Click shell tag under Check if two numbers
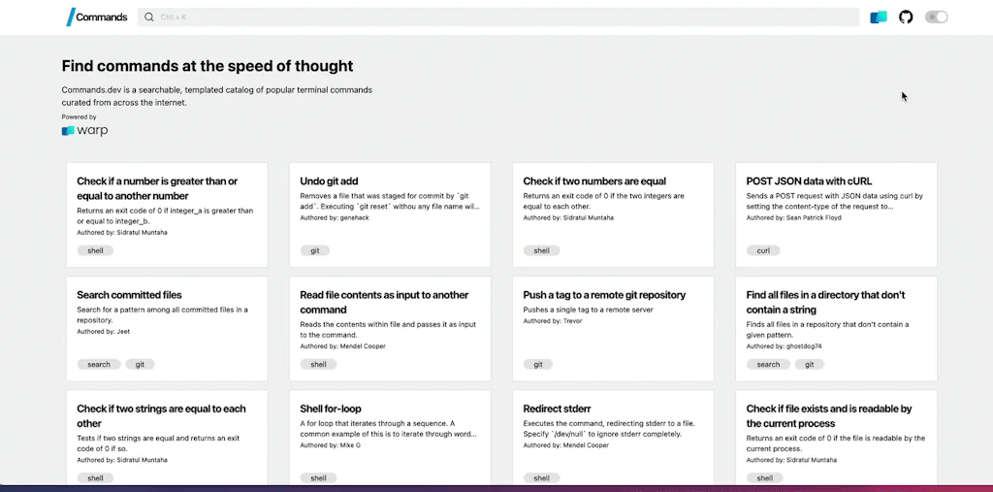The height and width of the screenshot is (492, 993). coord(541,250)
